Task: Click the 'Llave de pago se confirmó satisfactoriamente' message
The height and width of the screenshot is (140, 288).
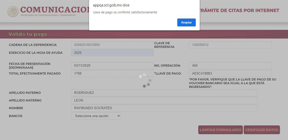Action: 125,12
